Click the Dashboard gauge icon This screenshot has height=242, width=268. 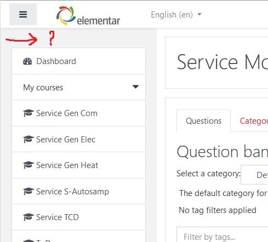tap(27, 61)
